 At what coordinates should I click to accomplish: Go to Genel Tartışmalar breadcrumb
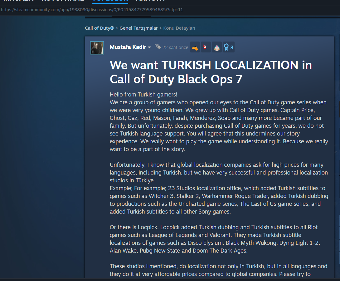[138, 28]
